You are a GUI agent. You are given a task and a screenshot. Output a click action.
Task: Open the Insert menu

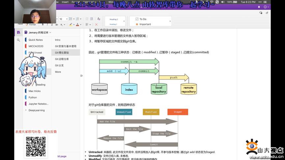click(x=65, y=2)
